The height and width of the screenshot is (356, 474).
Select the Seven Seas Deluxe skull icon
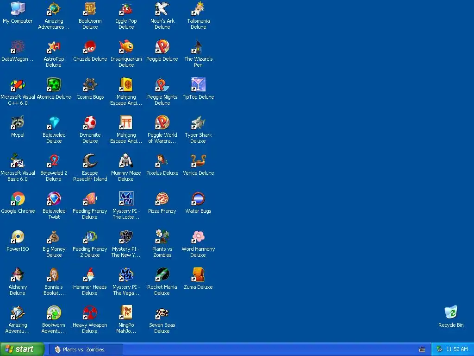point(162,312)
